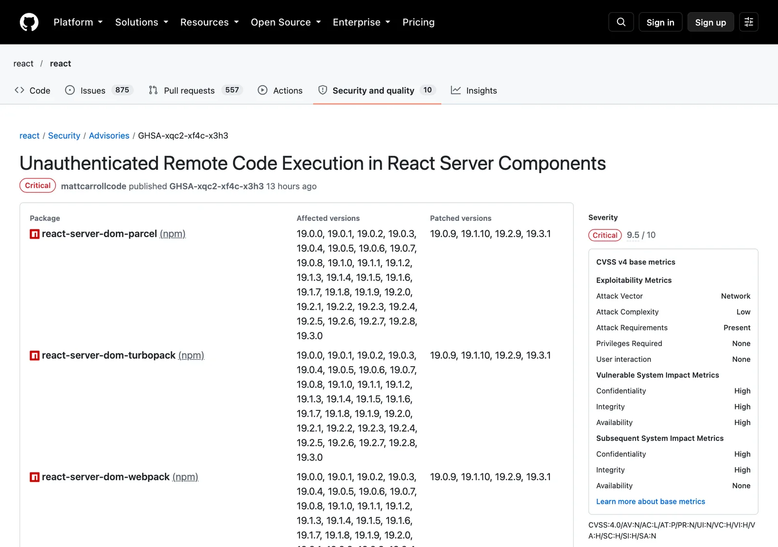The width and height of the screenshot is (778, 547).
Task: Click the Attack Complexity Low value
Action: [x=743, y=312]
